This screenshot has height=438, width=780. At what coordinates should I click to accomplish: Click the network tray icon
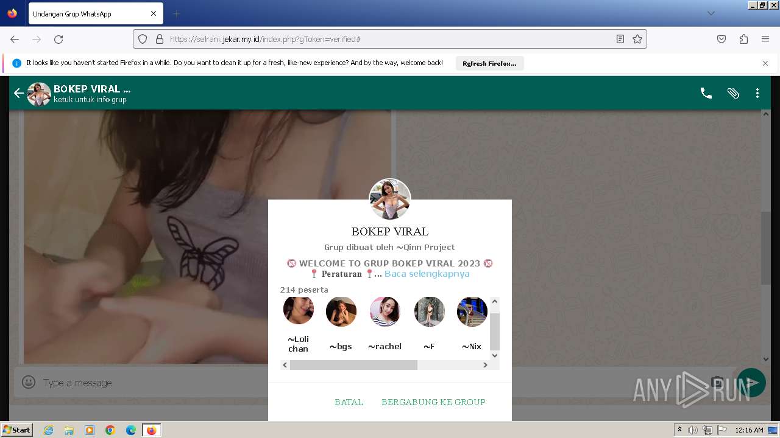tap(707, 430)
